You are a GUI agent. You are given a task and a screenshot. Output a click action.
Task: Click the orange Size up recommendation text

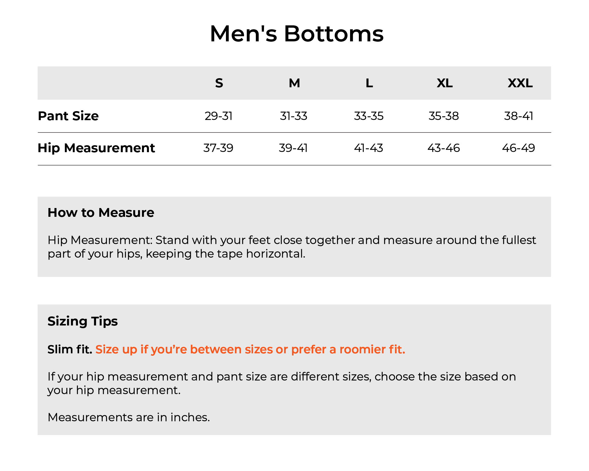point(250,349)
